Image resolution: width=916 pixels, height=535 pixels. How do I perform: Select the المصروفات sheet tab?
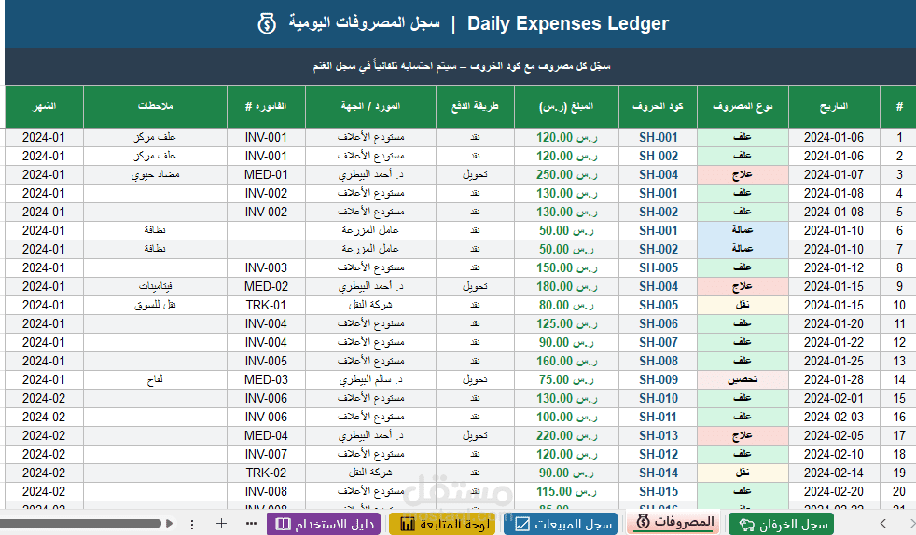[x=674, y=522]
